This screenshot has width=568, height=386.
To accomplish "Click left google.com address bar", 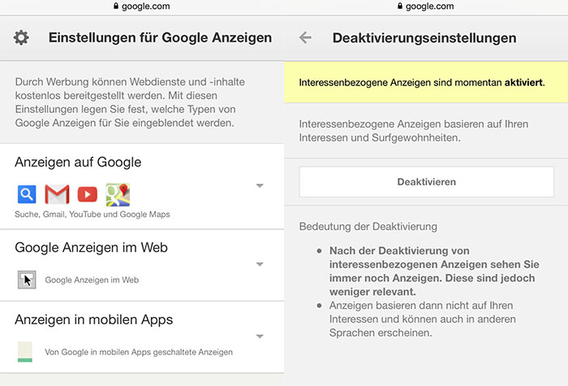I will (x=142, y=7).
